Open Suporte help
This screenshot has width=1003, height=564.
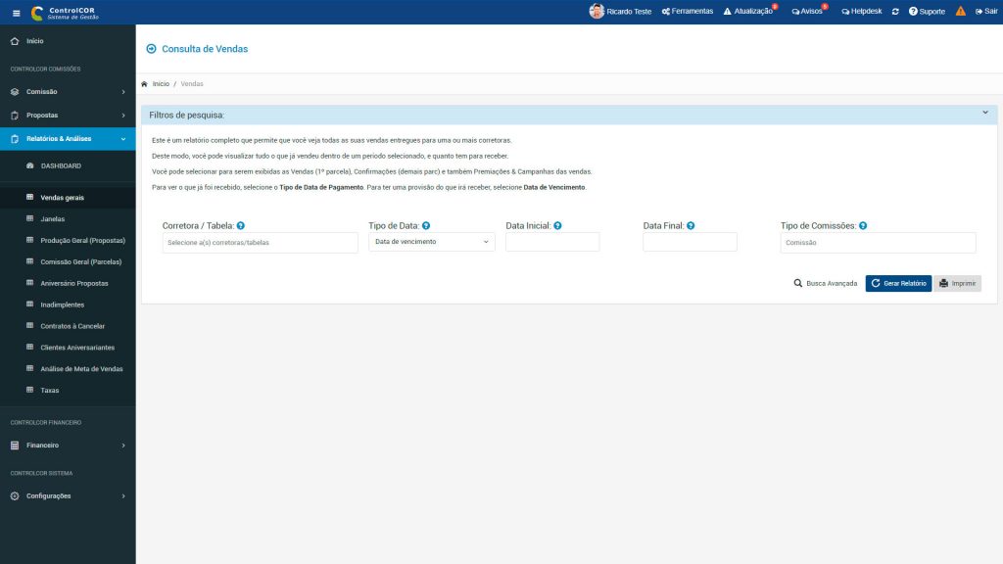pos(927,12)
